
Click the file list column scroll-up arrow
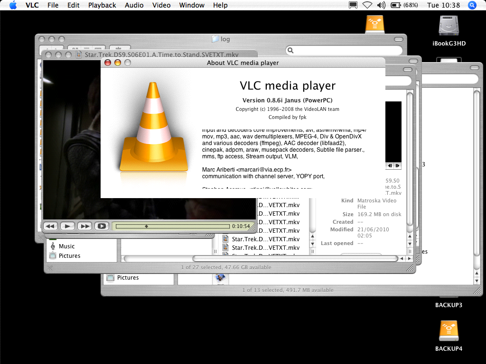(312, 237)
